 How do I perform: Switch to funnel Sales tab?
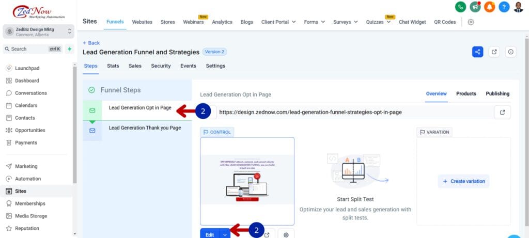135,66
